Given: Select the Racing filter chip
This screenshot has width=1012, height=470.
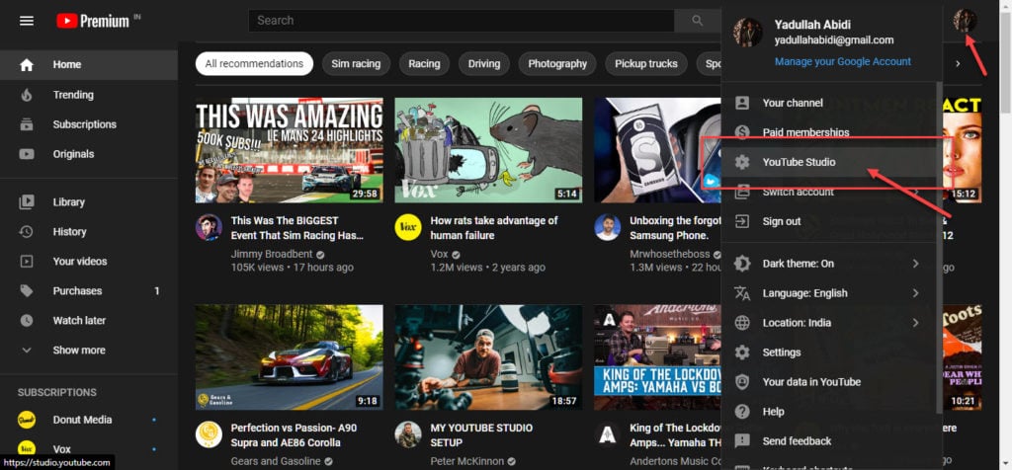Looking at the screenshot, I should [x=424, y=64].
